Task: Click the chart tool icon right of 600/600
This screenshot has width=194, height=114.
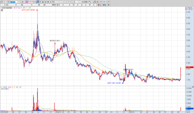Action: [x=90, y=2]
